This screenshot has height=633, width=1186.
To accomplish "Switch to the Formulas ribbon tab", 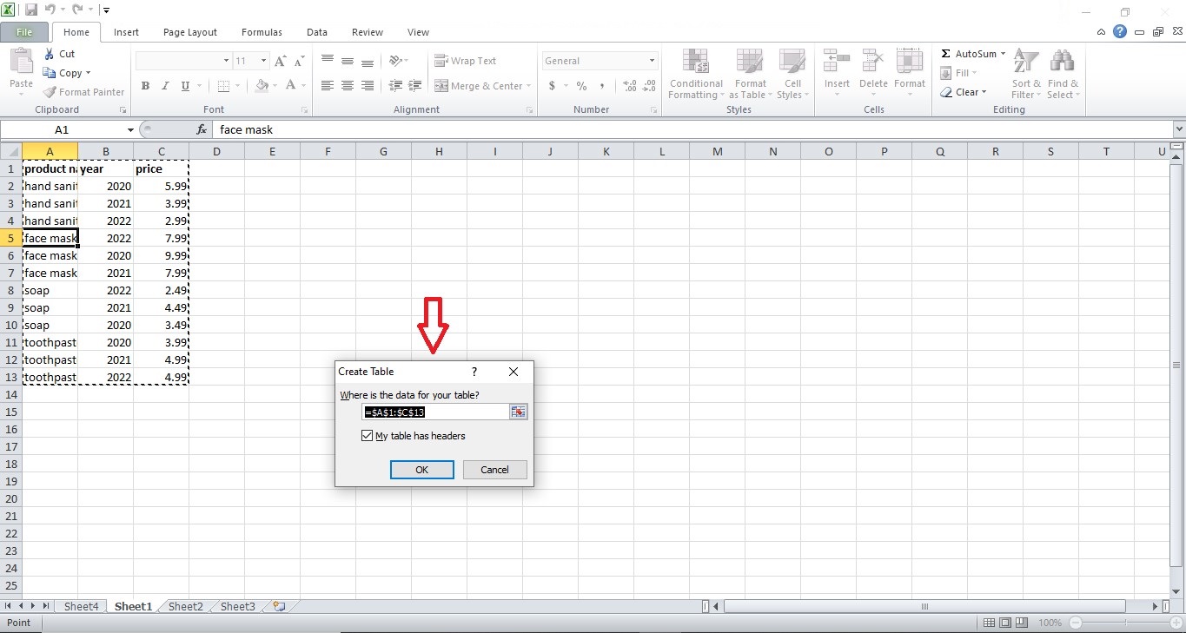I will (x=262, y=32).
